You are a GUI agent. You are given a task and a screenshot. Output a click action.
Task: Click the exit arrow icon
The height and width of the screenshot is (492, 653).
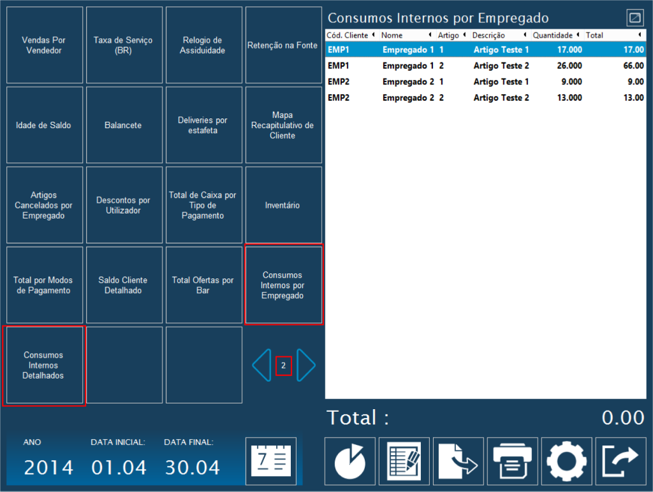point(620,461)
